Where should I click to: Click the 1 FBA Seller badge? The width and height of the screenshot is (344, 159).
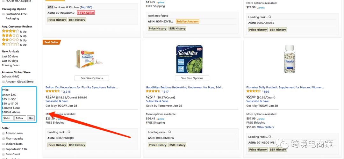pyautogui.click(x=86, y=13)
